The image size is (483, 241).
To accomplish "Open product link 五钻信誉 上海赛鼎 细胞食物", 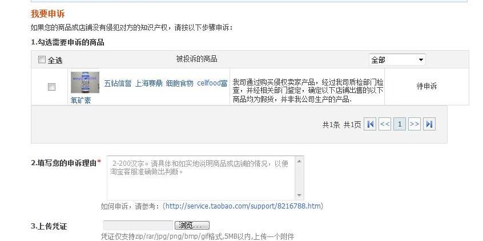I will 149,83.
